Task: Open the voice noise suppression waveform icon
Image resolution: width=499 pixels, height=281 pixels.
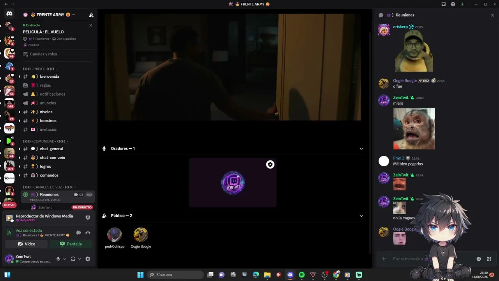Action: 78,233
